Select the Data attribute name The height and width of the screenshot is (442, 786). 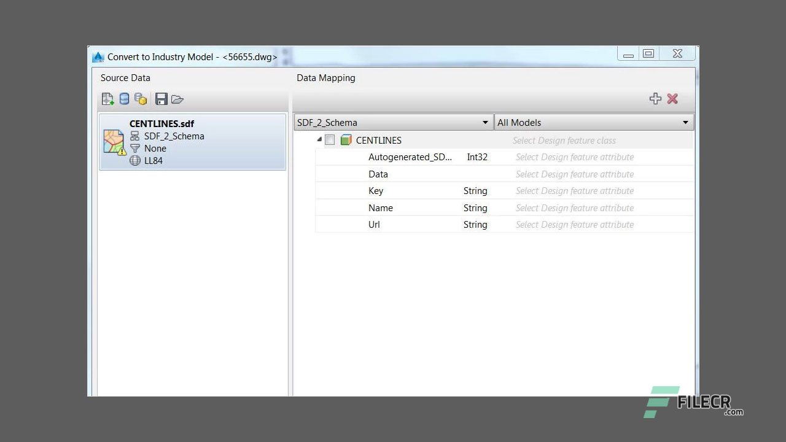coord(378,174)
